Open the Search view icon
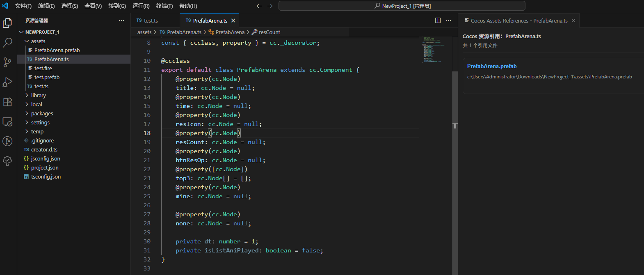Viewport: 644px width, 275px height. point(7,42)
